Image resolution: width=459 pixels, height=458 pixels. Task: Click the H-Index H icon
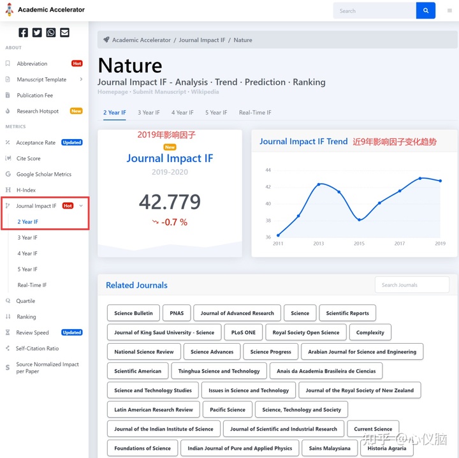[8, 189]
